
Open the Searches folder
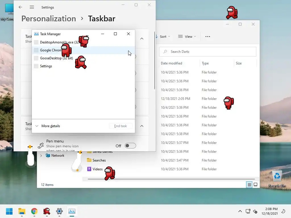99,160
